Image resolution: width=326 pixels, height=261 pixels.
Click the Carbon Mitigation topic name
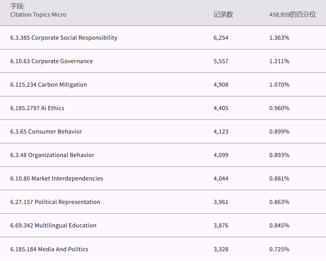(x=48, y=85)
